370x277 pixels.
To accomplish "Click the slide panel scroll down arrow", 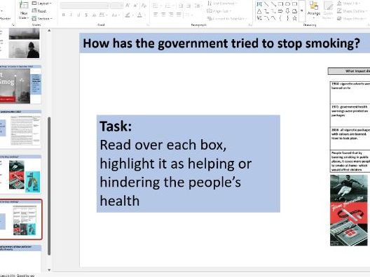I will click(49, 270).
